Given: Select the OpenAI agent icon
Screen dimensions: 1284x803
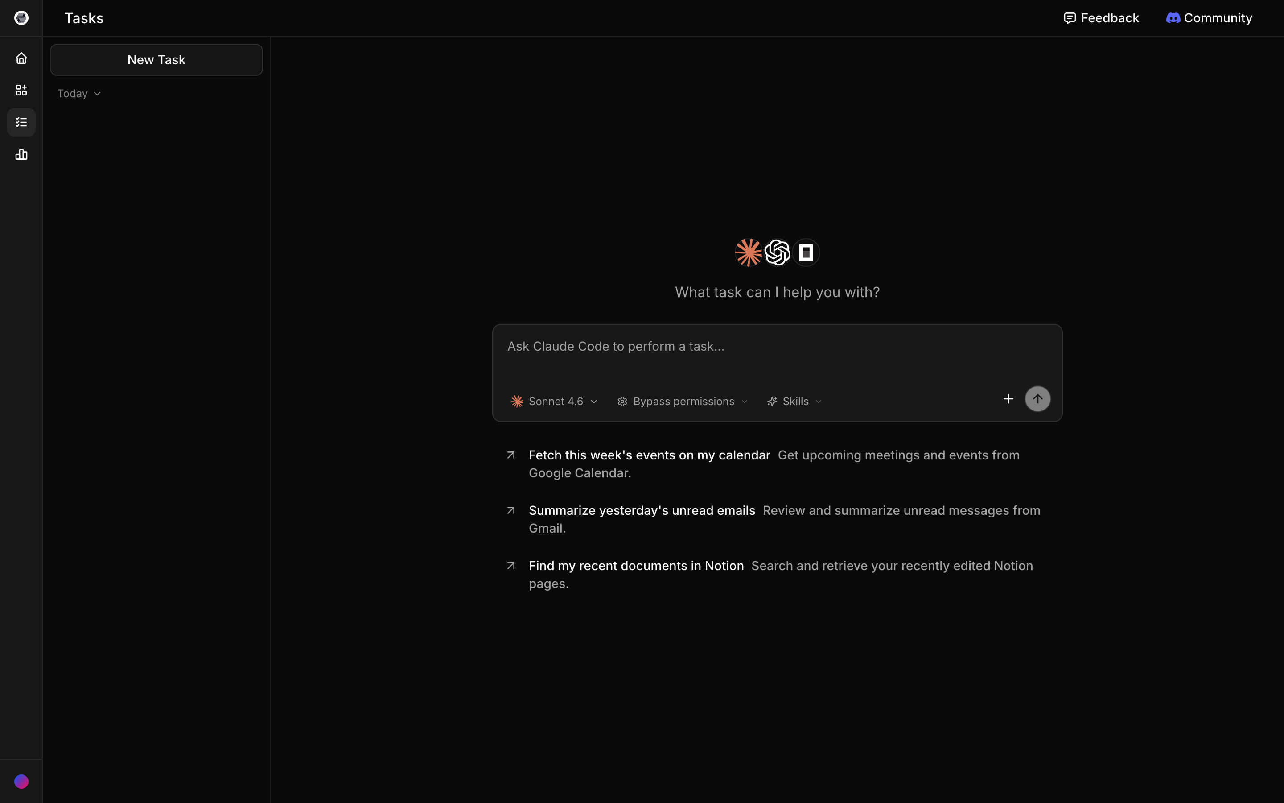Looking at the screenshot, I should (777, 252).
